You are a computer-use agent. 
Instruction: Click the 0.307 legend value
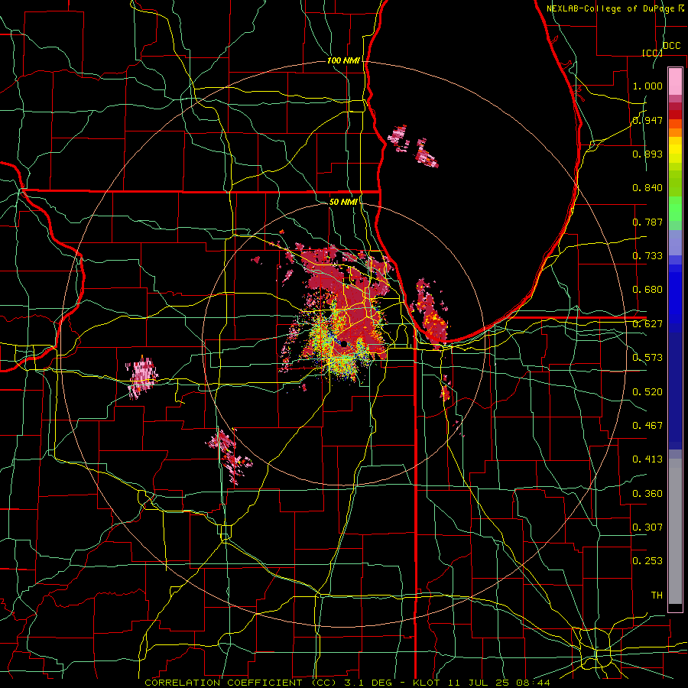[x=647, y=527]
